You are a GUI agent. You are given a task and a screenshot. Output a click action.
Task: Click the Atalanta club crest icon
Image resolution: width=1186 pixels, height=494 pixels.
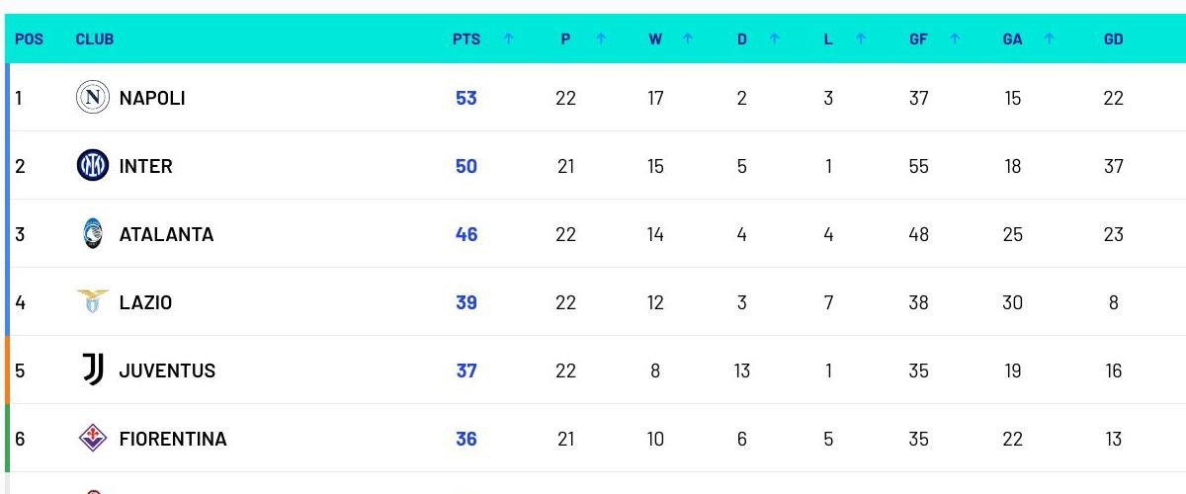pyautogui.click(x=93, y=233)
